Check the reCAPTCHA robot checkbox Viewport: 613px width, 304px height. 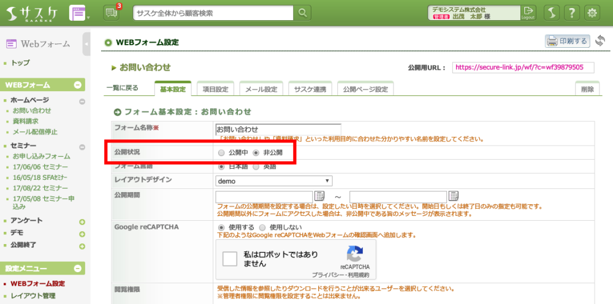(230, 259)
